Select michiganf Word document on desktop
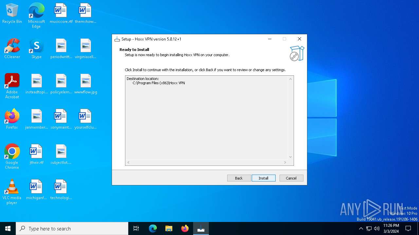The image size is (419, 235). tap(36, 190)
